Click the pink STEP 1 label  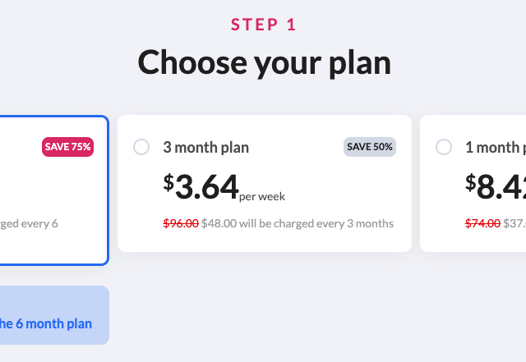[263, 25]
